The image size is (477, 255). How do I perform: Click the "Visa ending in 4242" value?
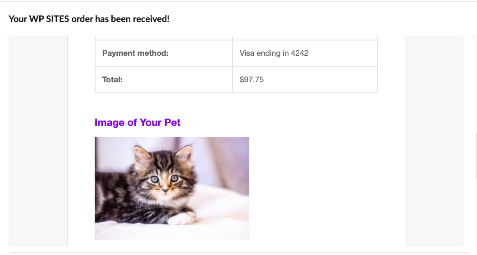click(x=274, y=53)
